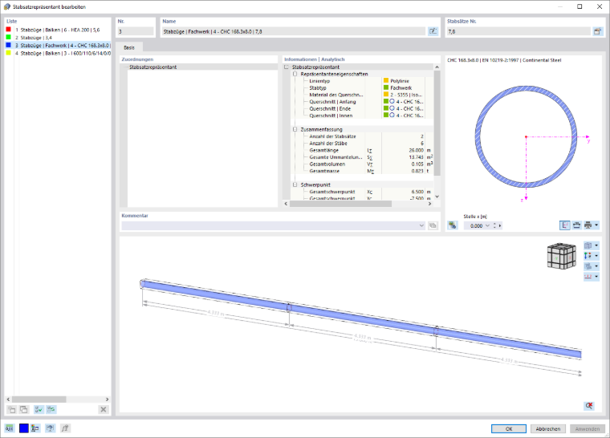The height and width of the screenshot is (438, 610).
Task: Click the app icon in the title bar
Action: point(6,6)
